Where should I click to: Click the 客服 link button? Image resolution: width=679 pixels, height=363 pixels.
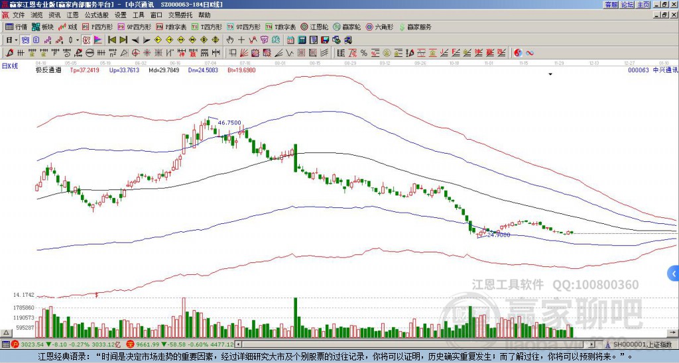[x=611, y=5]
